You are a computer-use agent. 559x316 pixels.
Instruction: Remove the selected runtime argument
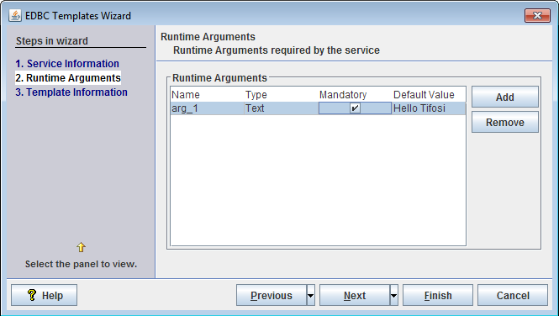coord(505,122)
